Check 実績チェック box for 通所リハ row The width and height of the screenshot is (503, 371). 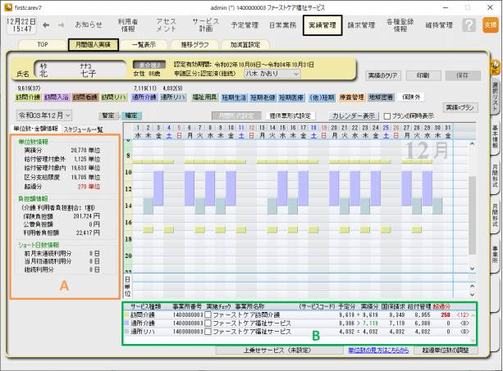coord(208,332)
